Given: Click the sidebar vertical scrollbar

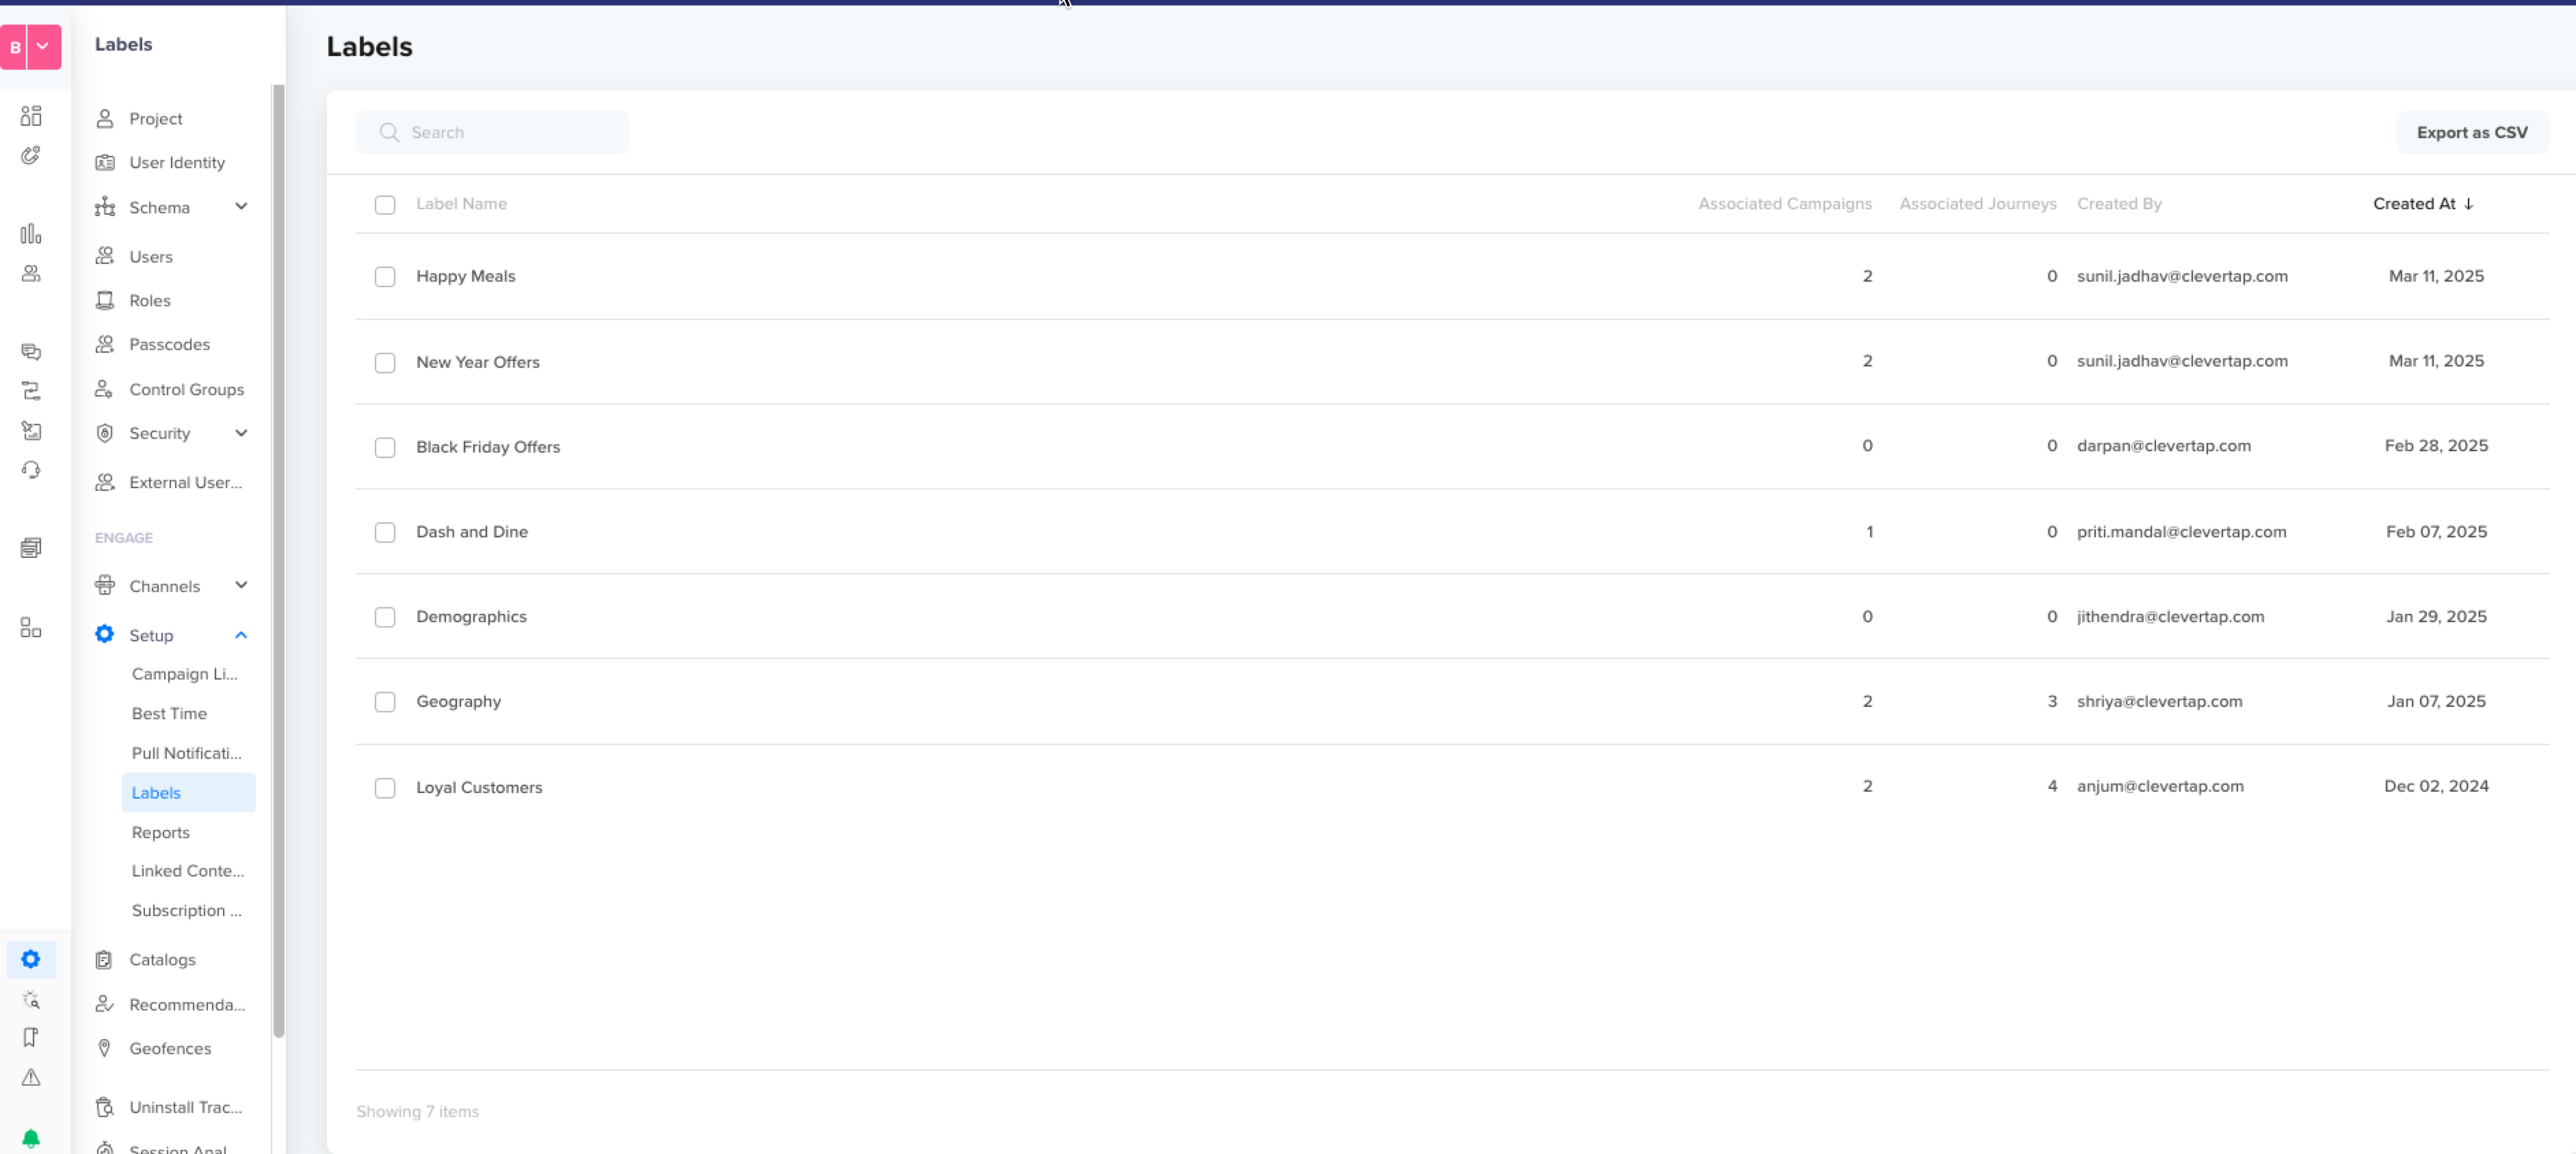Looking at the screenshot, I should tap(278, 559).
